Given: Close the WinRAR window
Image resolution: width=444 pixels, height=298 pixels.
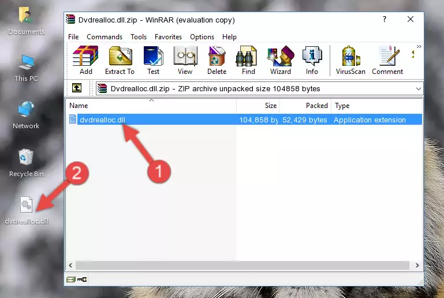Looking at the screenshot, I should point(411,19).
